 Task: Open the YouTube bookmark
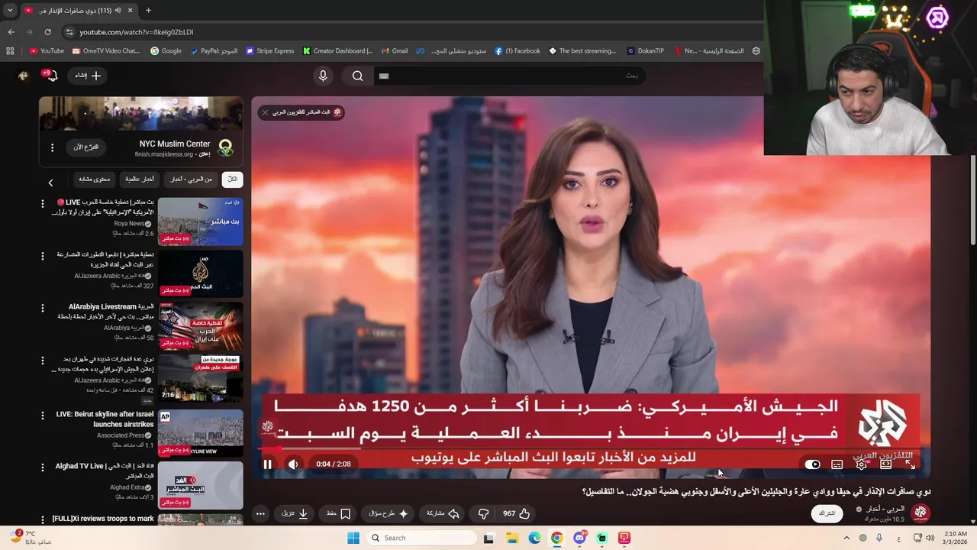(47, 51)
